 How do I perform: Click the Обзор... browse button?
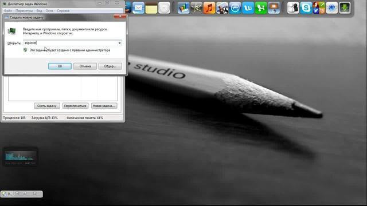click(110, 66)
